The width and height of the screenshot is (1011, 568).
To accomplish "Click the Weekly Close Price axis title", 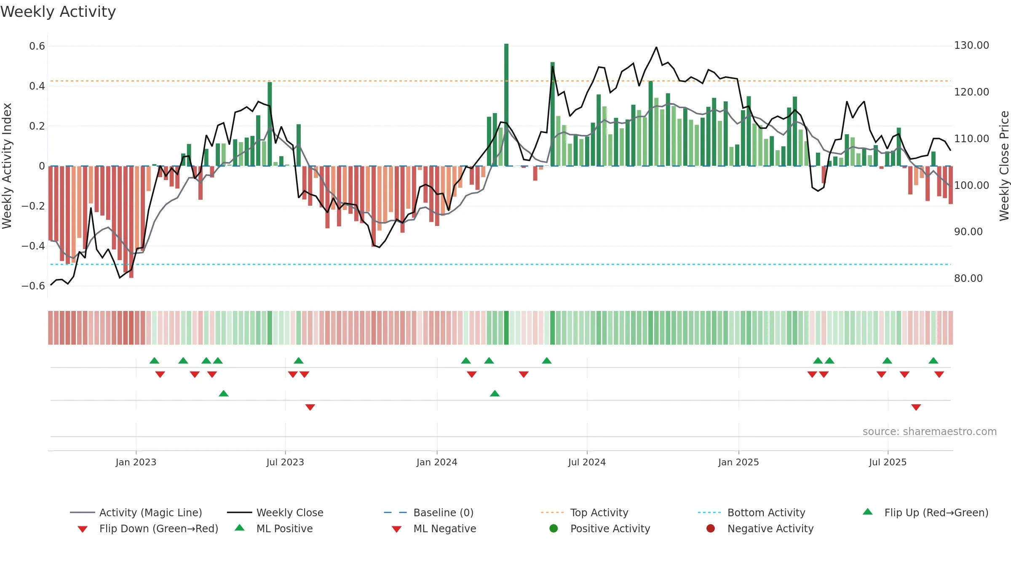I will (1004, 166).
